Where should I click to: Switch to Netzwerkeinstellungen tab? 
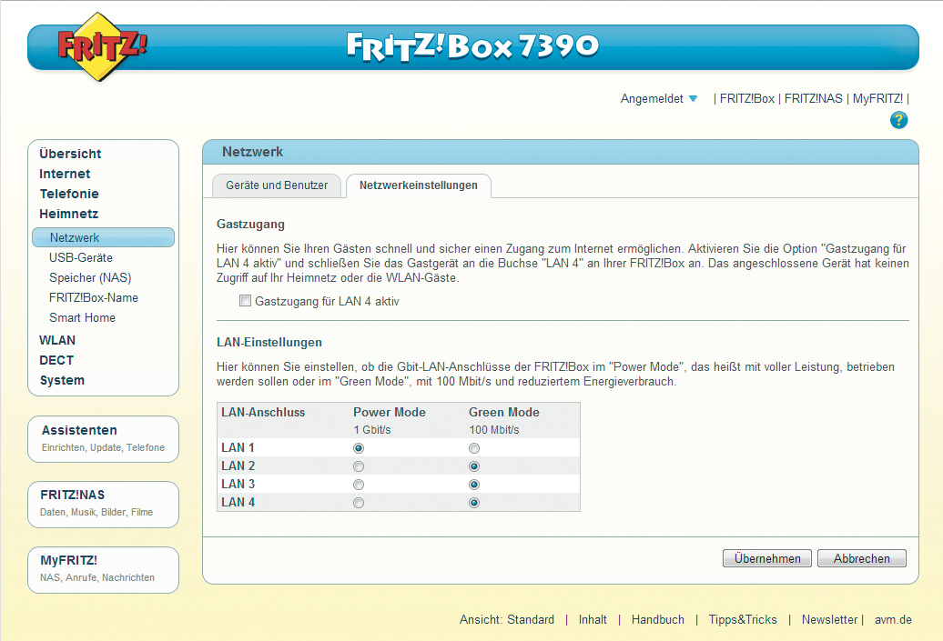pos(419,185)
